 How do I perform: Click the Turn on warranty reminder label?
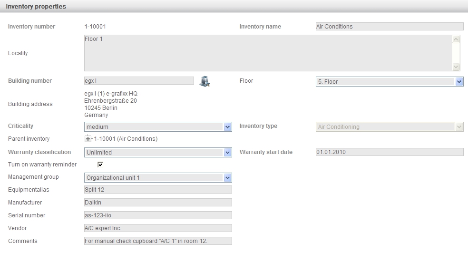pyautogui.click(x=42, y=165)
